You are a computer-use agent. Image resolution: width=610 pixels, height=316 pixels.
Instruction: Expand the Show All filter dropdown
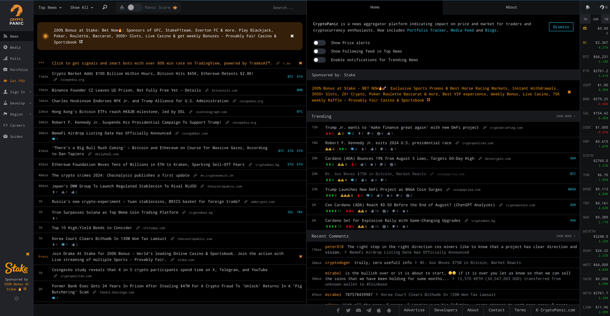pyautogui.click(x=82, y=8)
